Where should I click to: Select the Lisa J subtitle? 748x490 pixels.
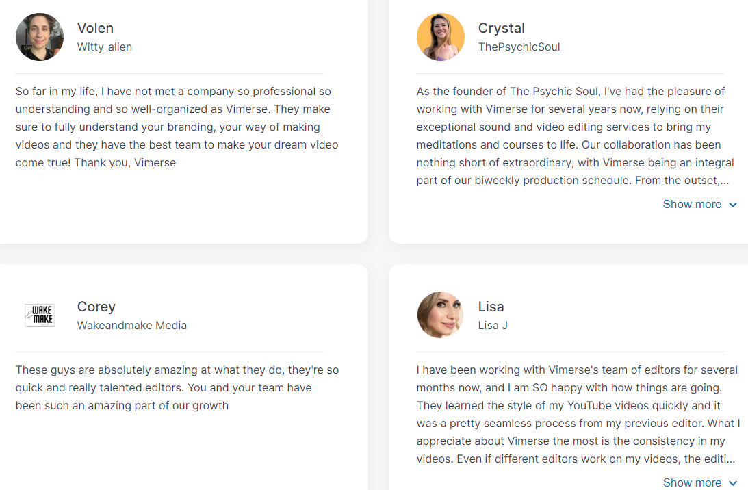493,325
